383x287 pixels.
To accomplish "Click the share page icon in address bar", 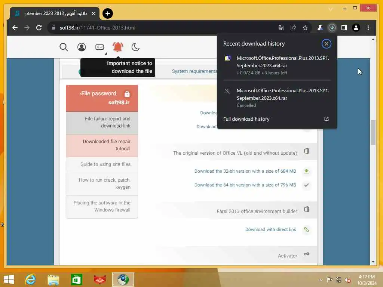I will pyautogui.click(x=293, y=28).
